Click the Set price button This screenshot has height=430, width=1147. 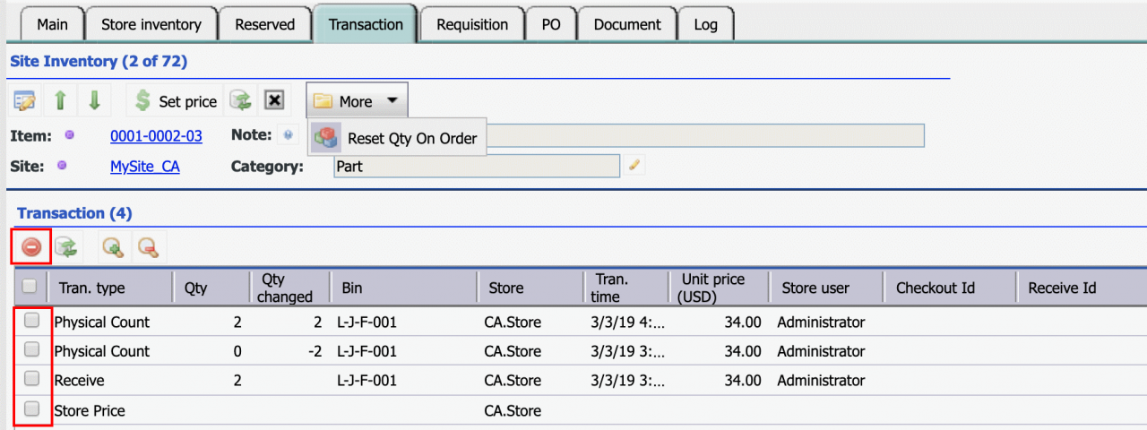tap(176, 101)
